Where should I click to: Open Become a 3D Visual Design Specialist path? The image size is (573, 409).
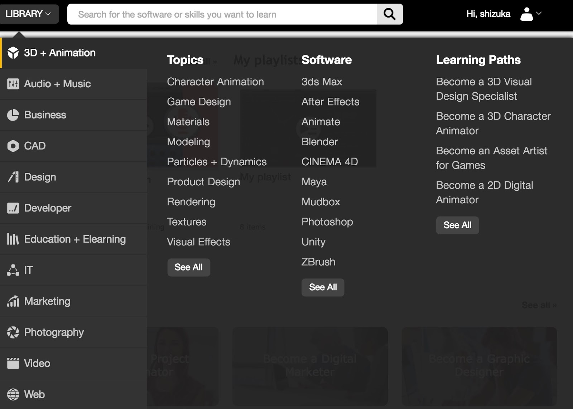[x=484, y=89]
